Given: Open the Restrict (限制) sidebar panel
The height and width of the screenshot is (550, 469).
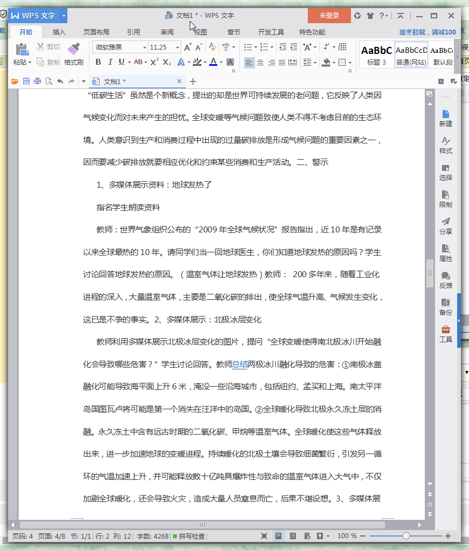Looking at the screenshot, I should click(x=445, y=199).
